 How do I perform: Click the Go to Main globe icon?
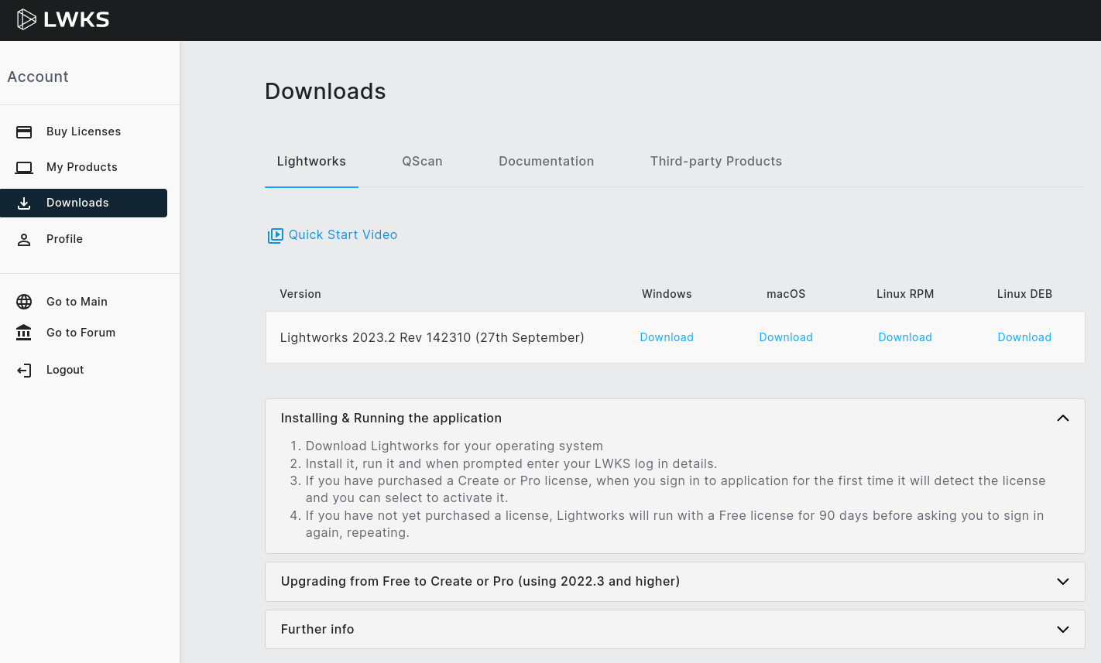pos(24,302)
